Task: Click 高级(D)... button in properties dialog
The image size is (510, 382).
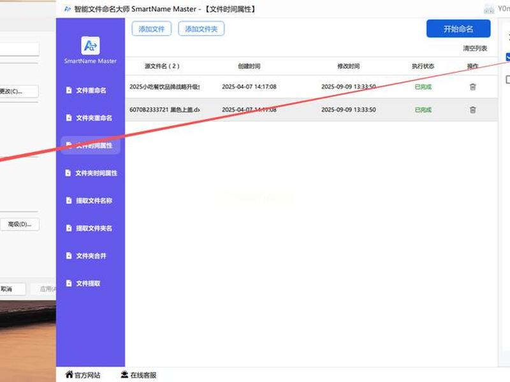Action: pos(20,224)
